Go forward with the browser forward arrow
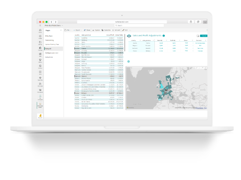 coord(56,22)
